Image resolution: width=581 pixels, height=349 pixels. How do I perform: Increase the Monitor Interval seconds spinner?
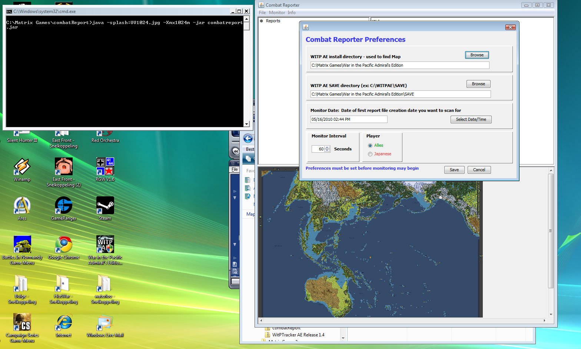click(327, 147)
